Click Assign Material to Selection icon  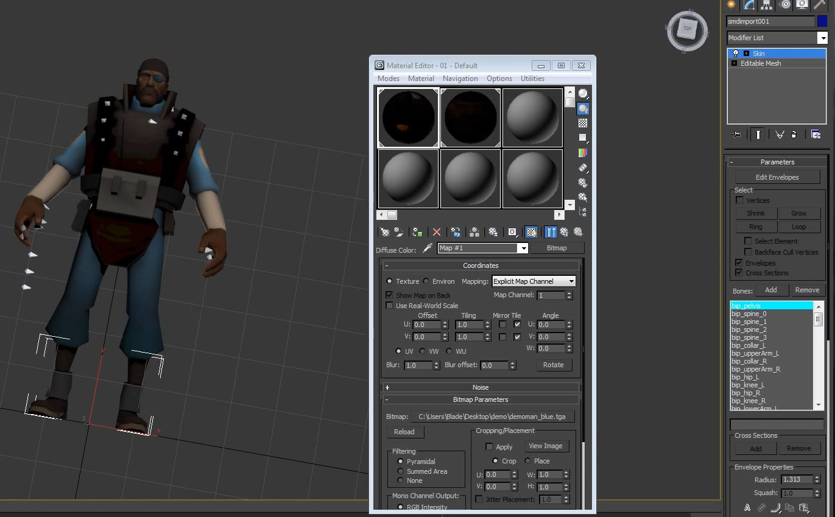click(x=417, y=232)
